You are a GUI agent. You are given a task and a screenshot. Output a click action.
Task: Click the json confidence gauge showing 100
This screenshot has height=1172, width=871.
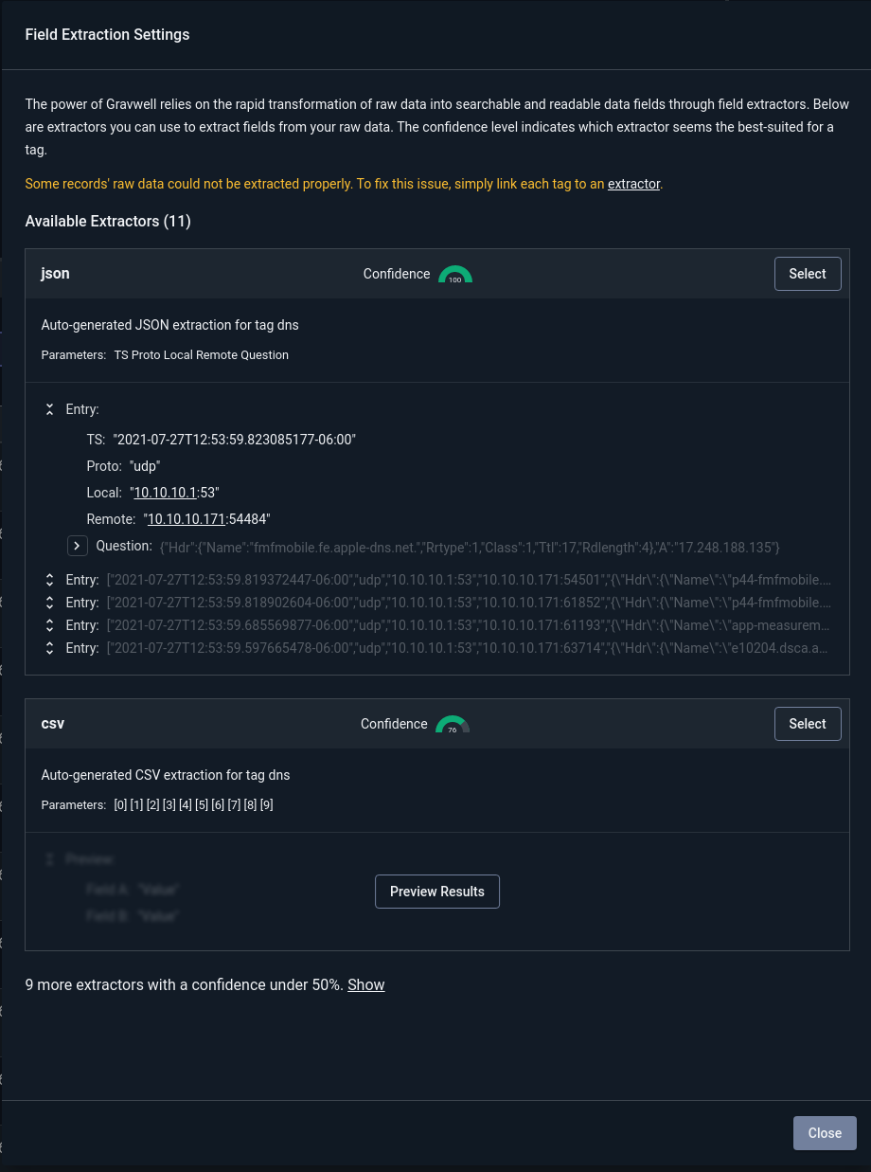coord(455,275)
